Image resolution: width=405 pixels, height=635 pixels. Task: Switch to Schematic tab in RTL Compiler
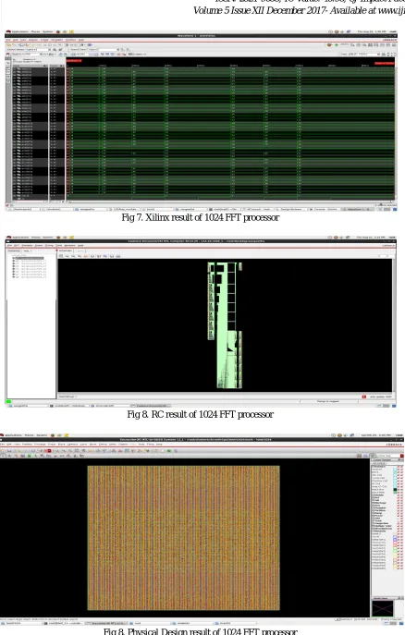pos(66,250)
